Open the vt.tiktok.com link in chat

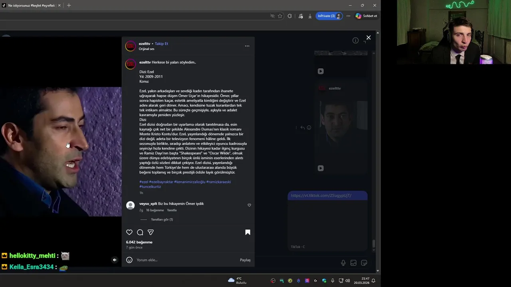[x=321, y=196]
